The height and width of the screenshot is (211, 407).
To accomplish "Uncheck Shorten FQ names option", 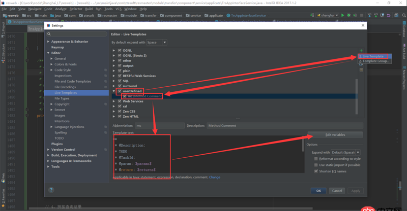I will pos(316,171).
